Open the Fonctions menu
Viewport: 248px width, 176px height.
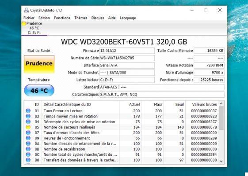[x=62, y=18]
